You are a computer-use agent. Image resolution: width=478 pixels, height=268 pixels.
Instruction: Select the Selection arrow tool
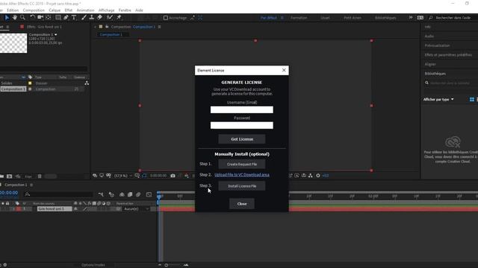tap(7, 18)
